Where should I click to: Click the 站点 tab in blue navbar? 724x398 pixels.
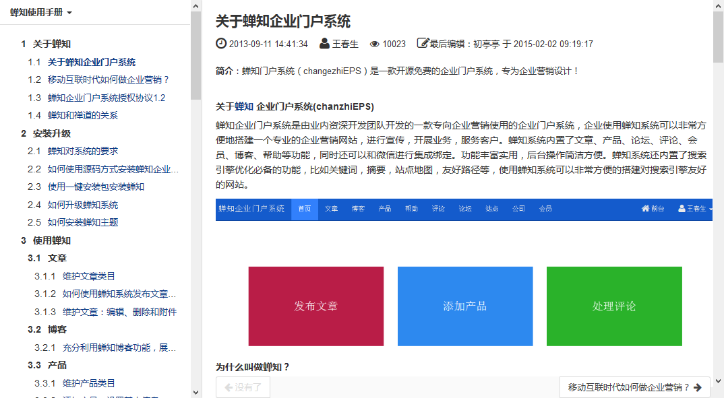coord(491,209)
